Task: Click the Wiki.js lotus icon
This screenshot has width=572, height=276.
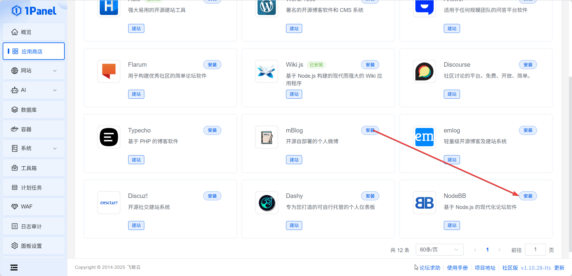Action: (x=267, y=71)
